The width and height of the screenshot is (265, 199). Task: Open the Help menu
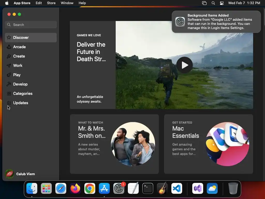click(x=82, y=3)
